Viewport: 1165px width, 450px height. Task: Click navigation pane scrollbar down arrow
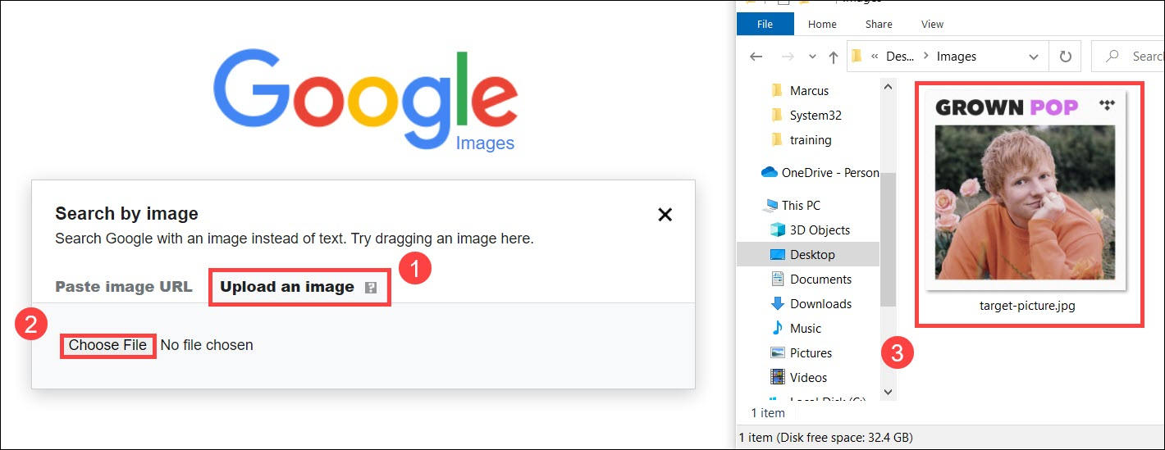[x=888, y=393]
